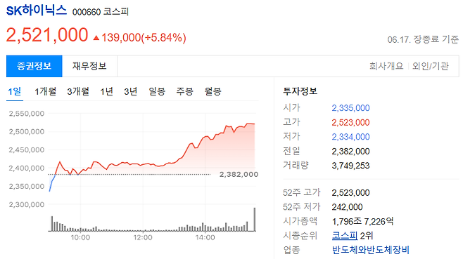
Task: Click the 2,382,000 previous close line label
Action: pyautogui.click(x=239, y=175)
